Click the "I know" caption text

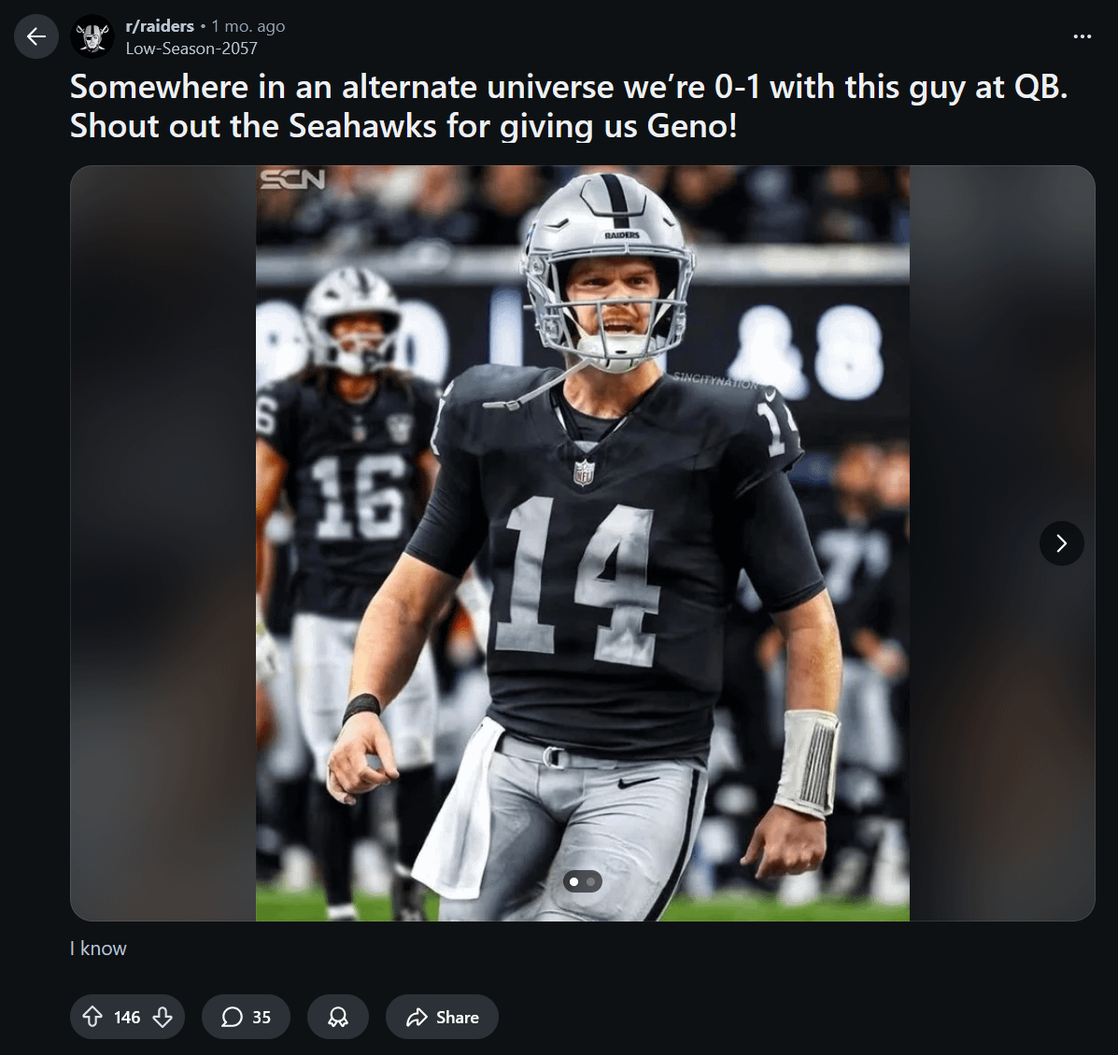(98, 949)
